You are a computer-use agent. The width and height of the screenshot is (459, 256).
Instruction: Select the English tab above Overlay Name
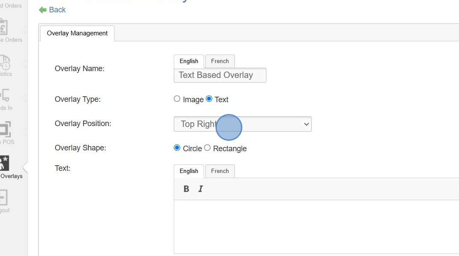tap(189, 61)
